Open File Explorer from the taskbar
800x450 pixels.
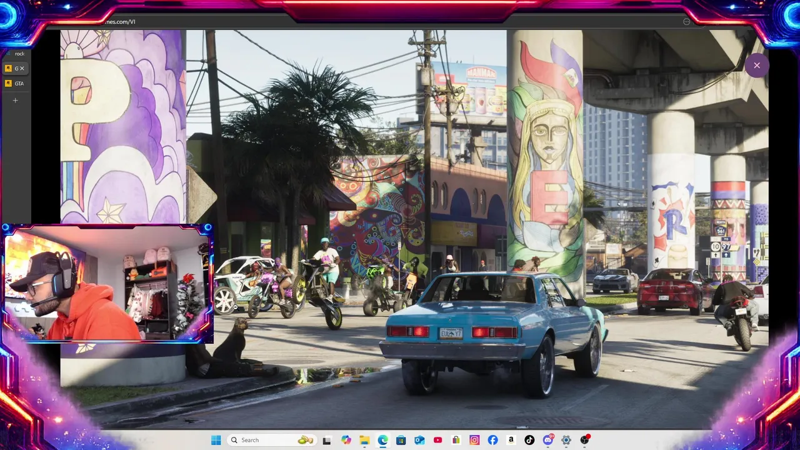click(x=364, y=440)
